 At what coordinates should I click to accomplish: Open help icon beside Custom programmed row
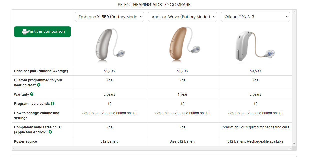[39, 85]
